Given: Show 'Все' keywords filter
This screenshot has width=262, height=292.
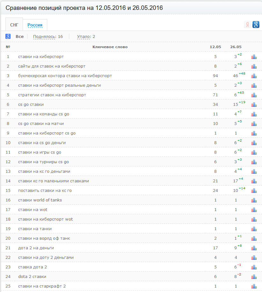Looking at the screenshot, I should [19, 37].
